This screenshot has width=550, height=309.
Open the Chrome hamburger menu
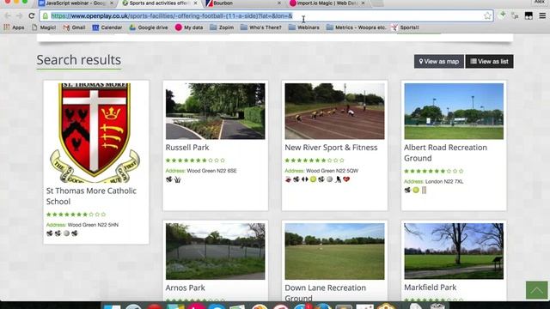[x=542, y=15]
